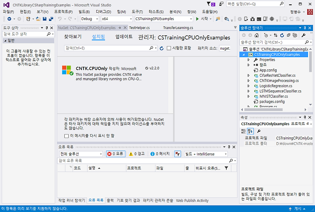The height and width of the screenshot is (212, 315).
Task: Click the Solution Explorer horizontal scrollbar
Action: (x=263, y=109)
